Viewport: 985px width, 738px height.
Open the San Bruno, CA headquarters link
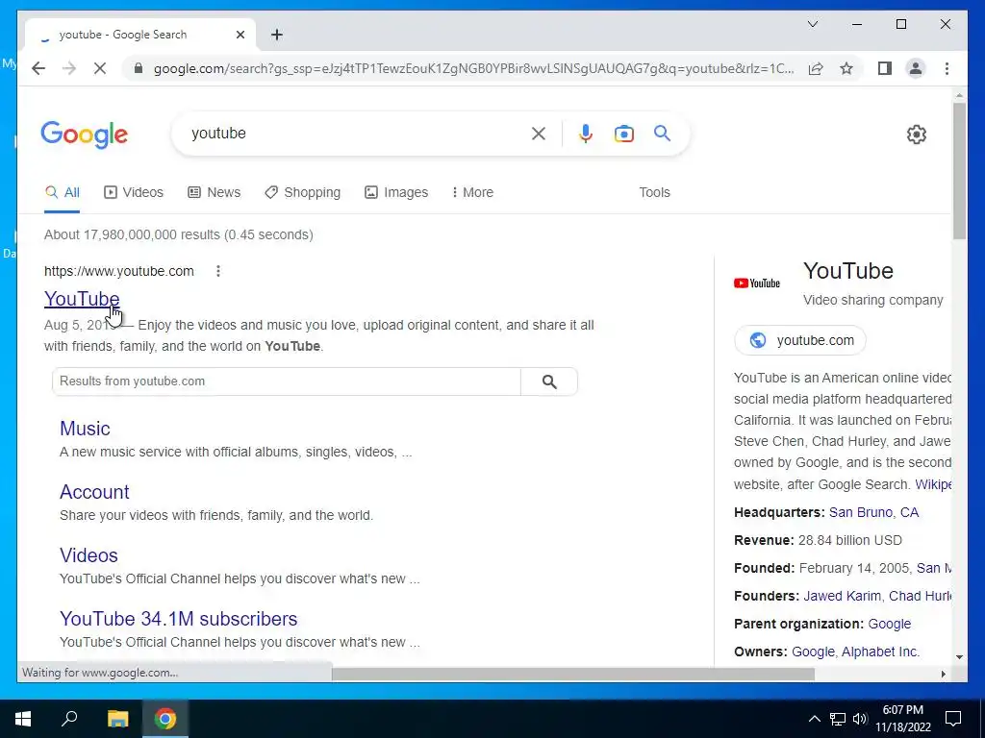click(873, 512)
